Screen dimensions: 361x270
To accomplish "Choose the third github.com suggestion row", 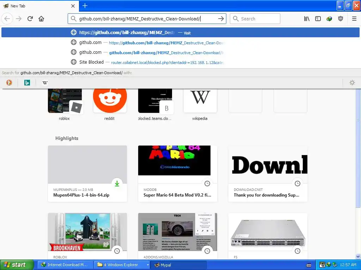I will pyautogui.click(x=180, y=52).
